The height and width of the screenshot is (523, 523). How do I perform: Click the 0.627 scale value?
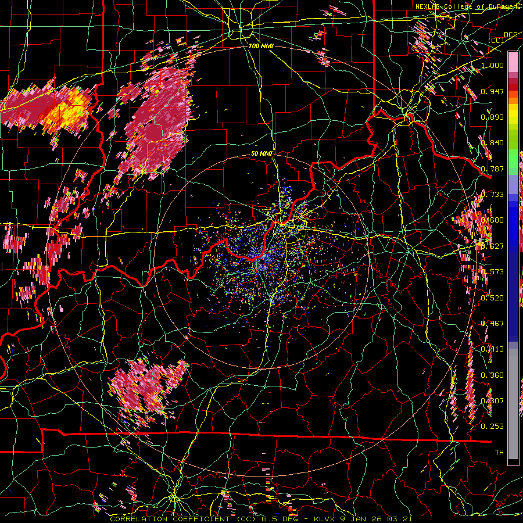(492, 246)
